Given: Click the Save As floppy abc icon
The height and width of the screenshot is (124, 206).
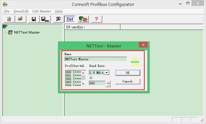Looking at the screenshot, I should pyautogui.click(x=45, y=19).
